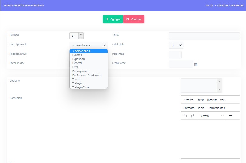Select the Tareas option
The width and height of the screenshot is (246, 163).
[77, 79]
